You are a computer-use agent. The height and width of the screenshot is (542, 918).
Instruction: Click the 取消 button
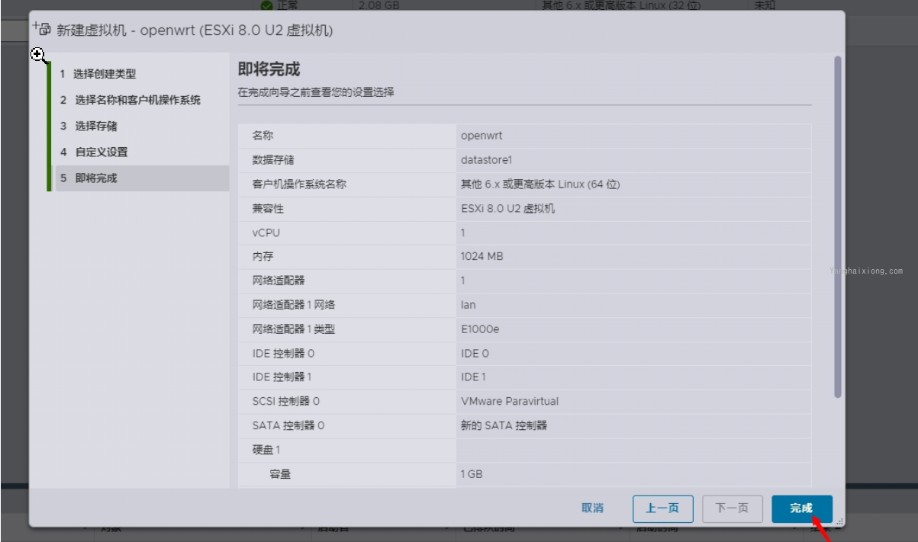592,508
